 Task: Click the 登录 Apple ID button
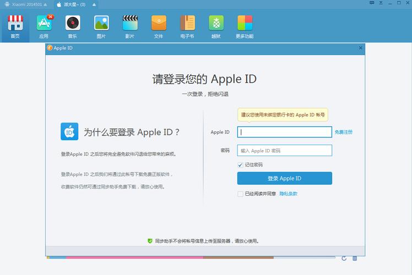[284, 178]
